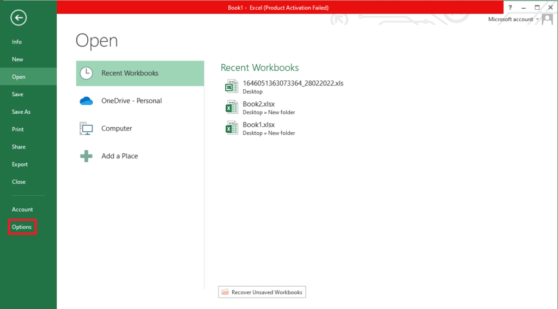Click the Excel icon beside Book2.xlsx
This screenshot has height=309, width=558.
[x=232, y=107]
